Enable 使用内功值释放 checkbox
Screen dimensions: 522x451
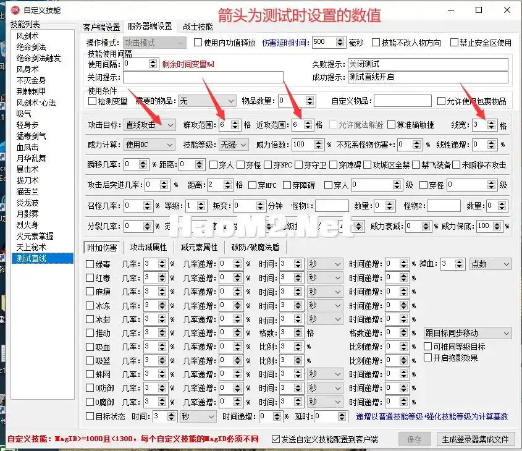(198, 42)
